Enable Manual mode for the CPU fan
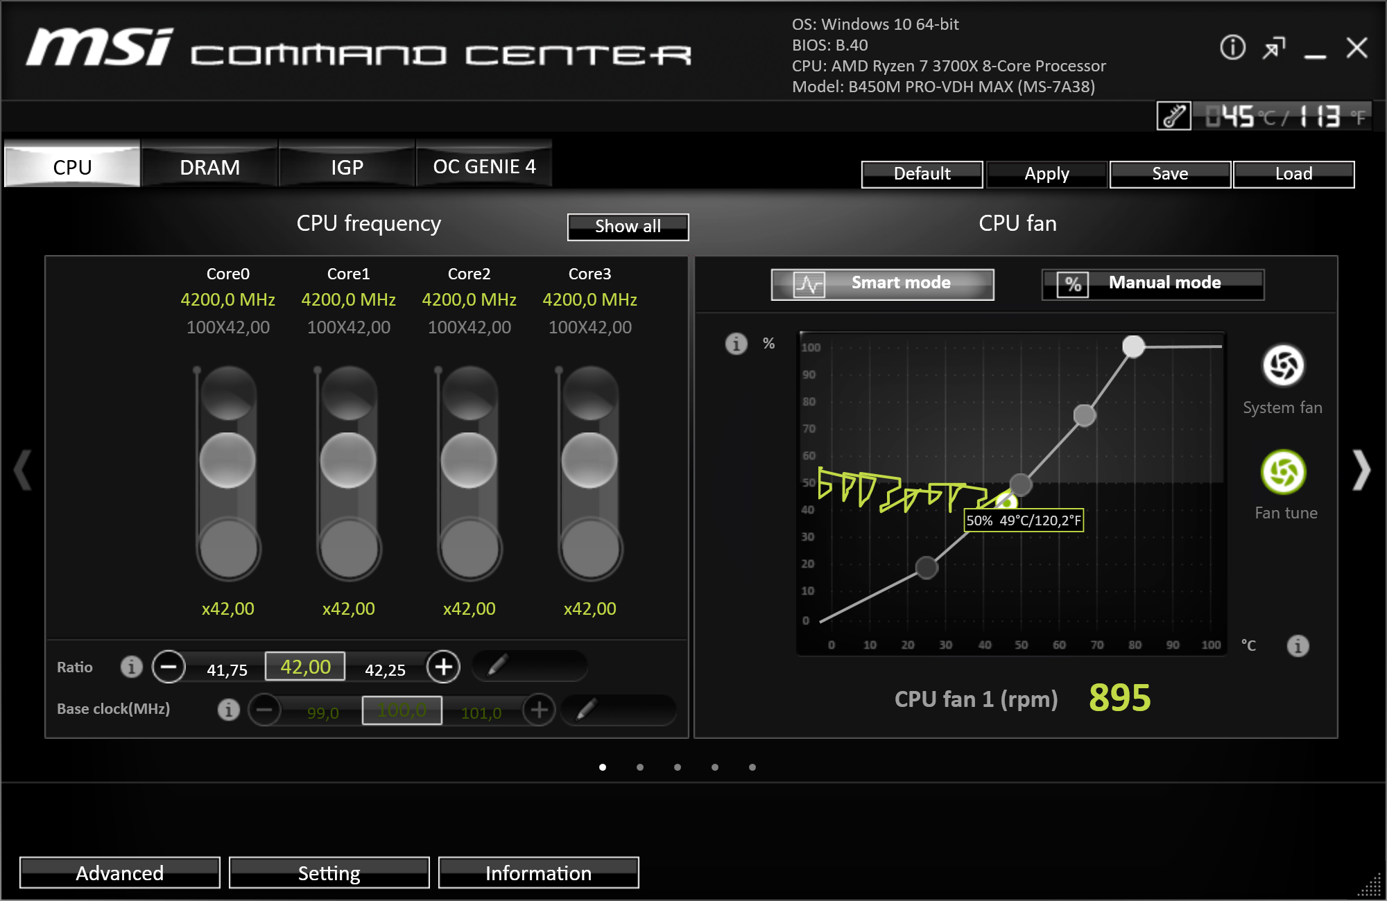Image resolution: width=1387 pixels, height=901 pixels. point(1153,283)
